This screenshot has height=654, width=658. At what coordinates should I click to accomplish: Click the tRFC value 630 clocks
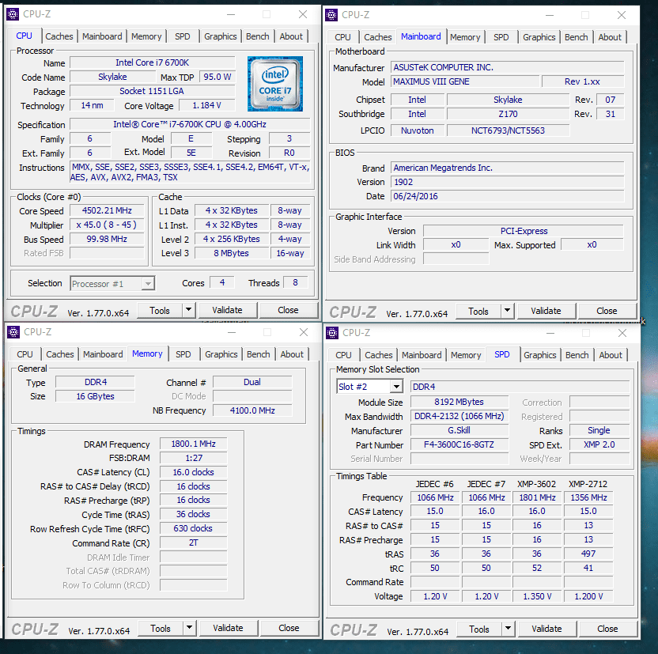(194, 528)
